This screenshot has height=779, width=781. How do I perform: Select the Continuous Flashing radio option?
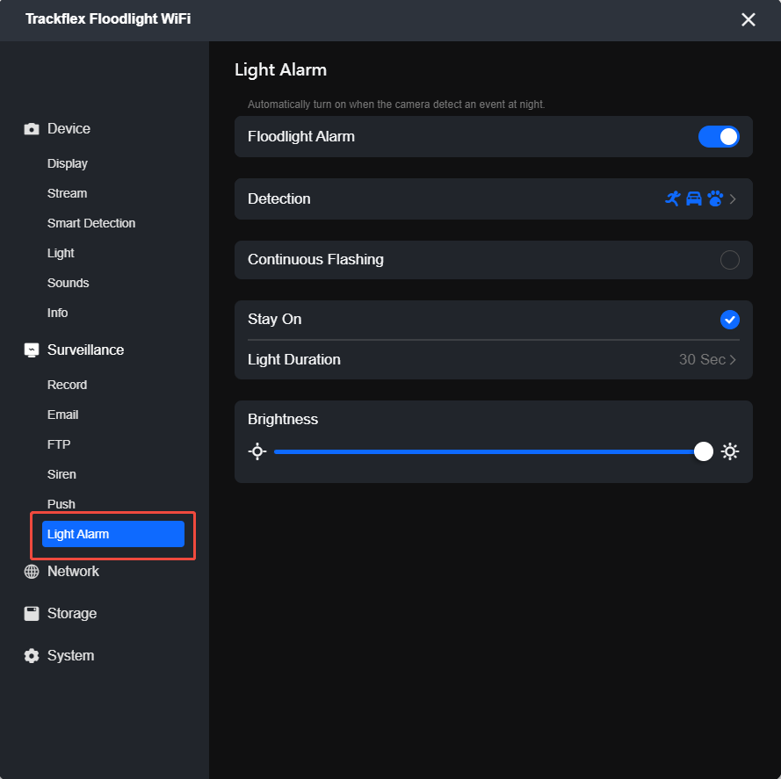coord(730,260)
